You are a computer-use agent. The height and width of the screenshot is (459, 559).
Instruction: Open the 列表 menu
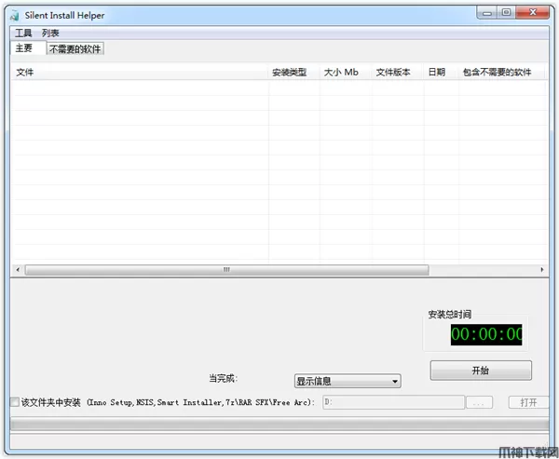50,34
